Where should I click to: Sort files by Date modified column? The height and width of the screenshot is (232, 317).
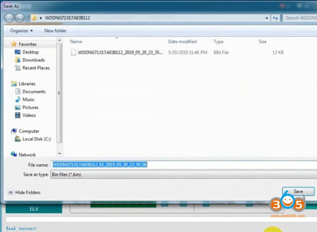pos(182,42)
